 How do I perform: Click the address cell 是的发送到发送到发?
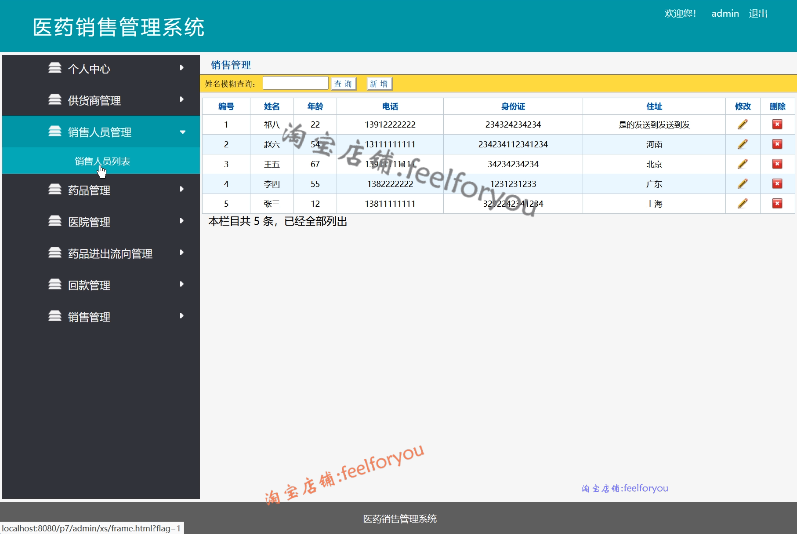[654, 124]
